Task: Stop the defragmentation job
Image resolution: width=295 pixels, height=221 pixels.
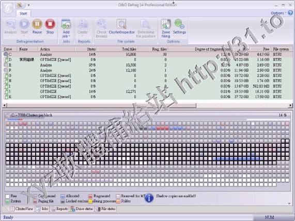Action: tap(50, 24)
